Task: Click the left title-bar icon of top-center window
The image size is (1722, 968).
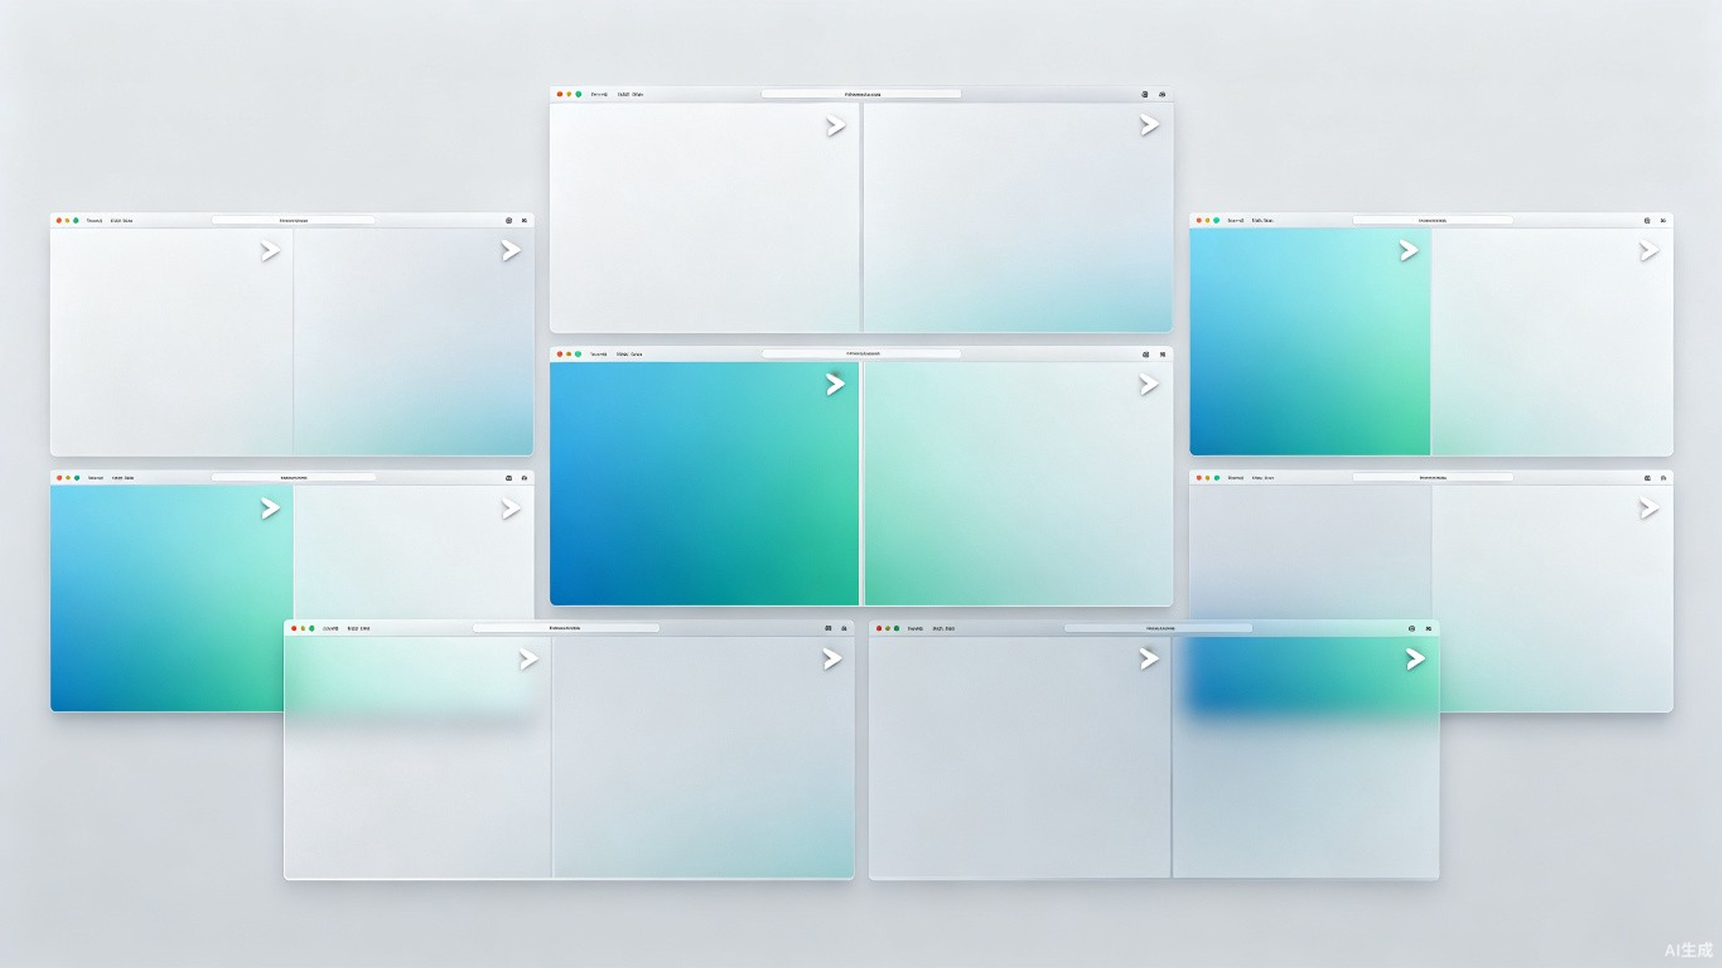Action: click(1144, 94)
